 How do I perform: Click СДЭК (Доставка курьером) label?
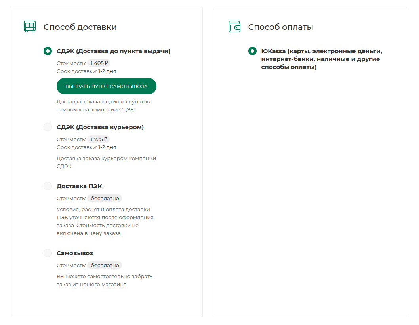tap(100, 127)
